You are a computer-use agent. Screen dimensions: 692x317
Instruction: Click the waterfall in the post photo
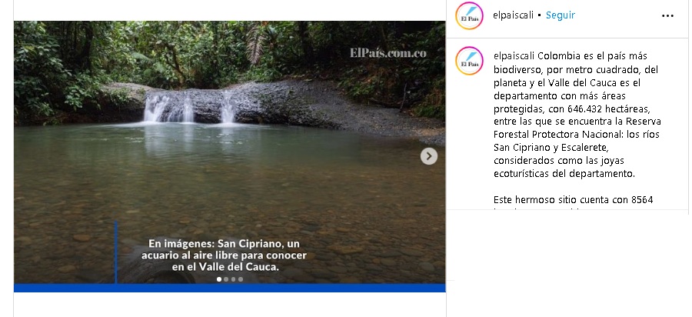point(192,107)
